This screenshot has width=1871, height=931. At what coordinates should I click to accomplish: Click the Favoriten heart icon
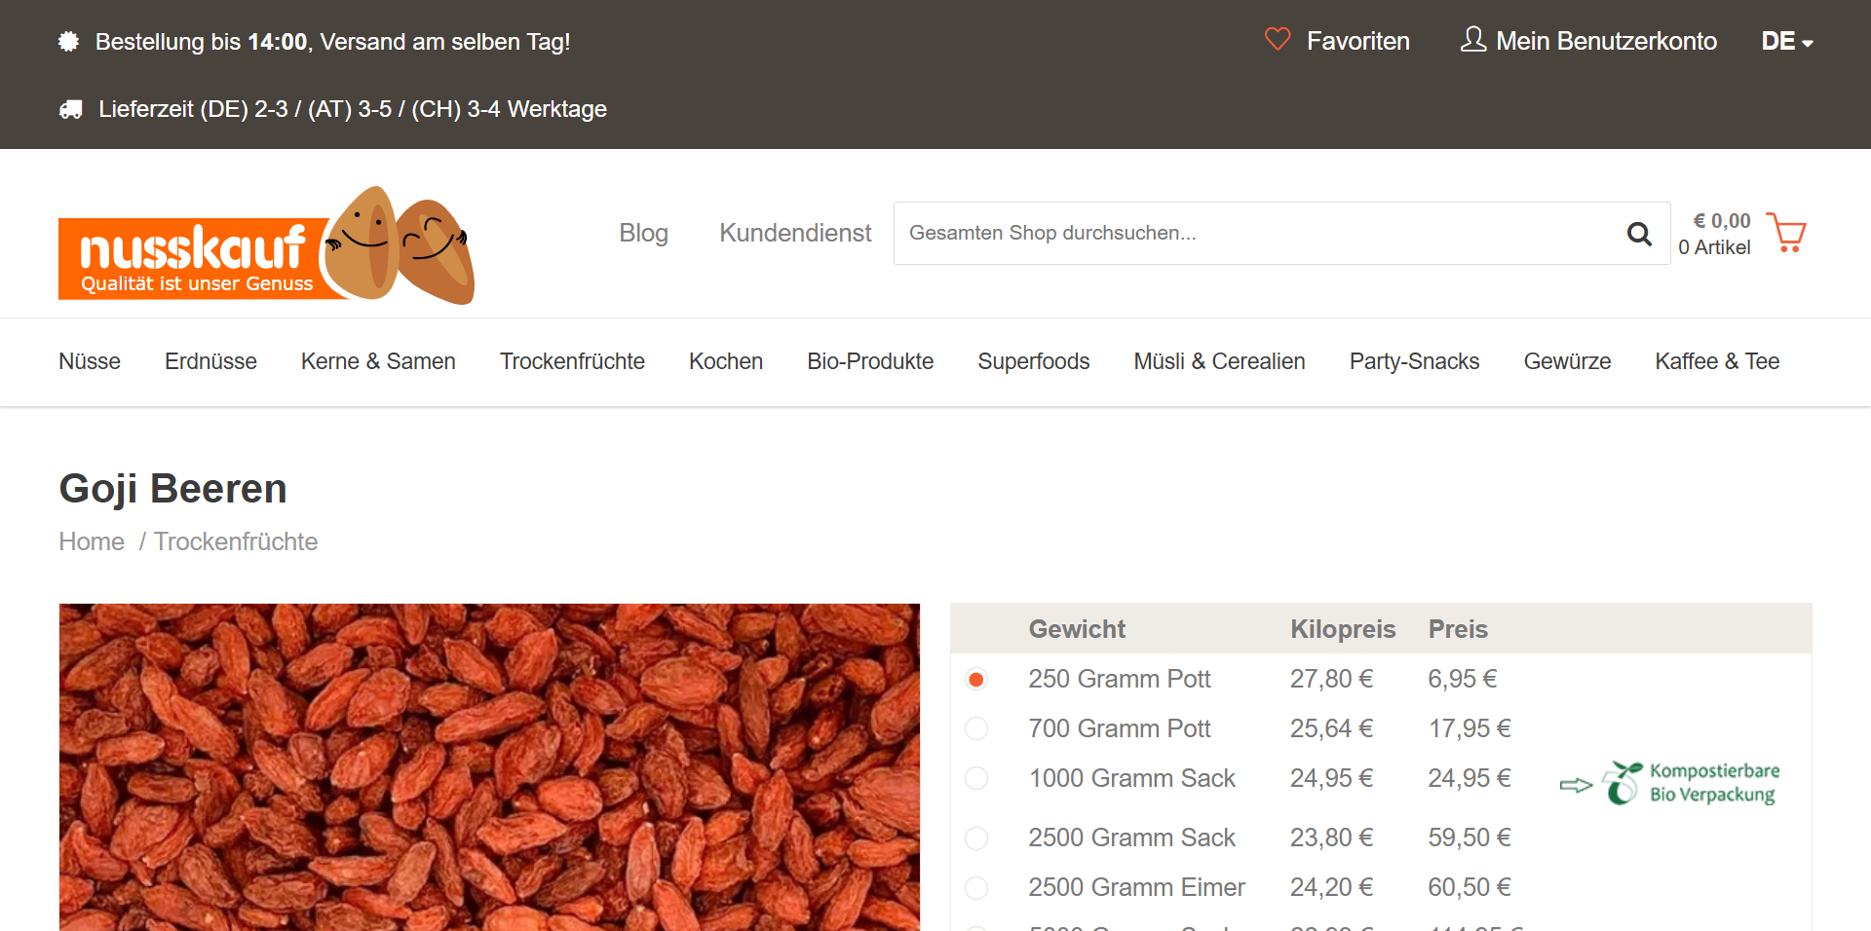(x=1277, y=40)
